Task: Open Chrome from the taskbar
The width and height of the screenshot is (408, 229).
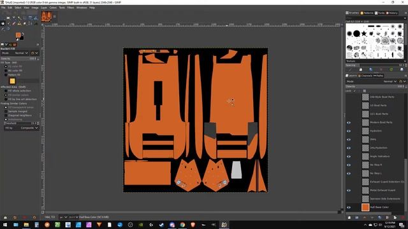Action: [x=182, y=225]
